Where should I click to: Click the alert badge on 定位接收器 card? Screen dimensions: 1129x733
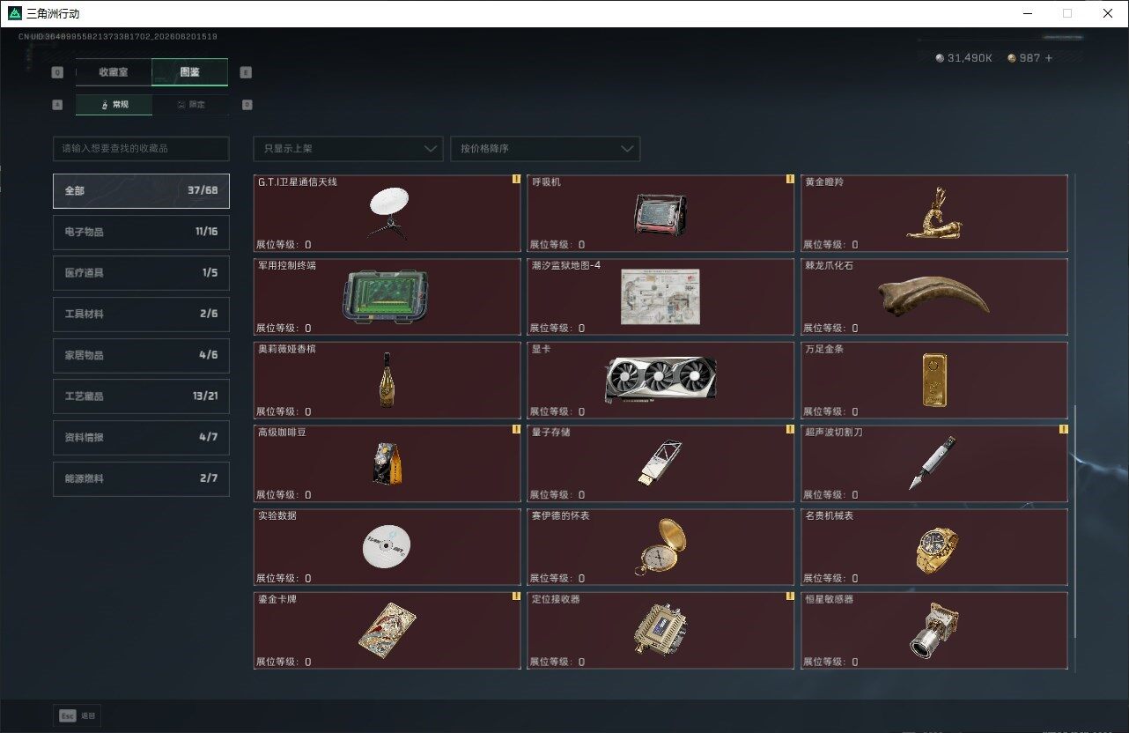(x=790, y=596)
